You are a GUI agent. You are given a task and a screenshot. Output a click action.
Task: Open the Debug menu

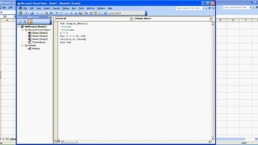point(66,8)
